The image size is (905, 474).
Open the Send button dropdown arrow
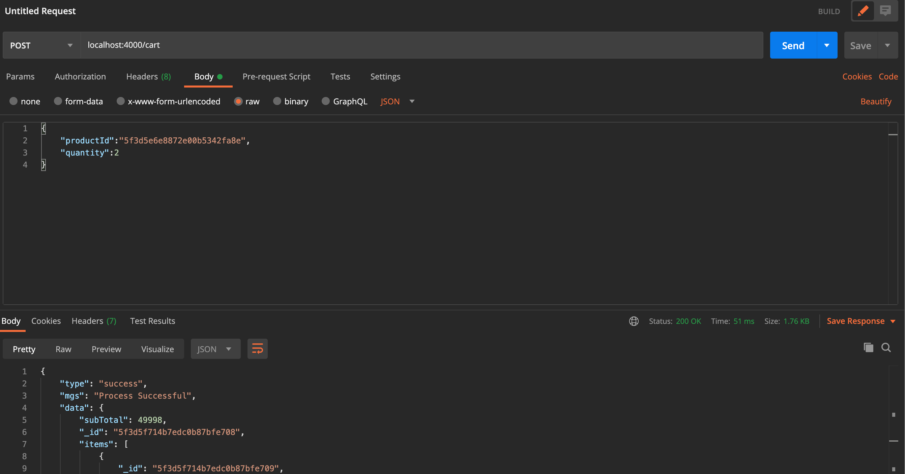[x=827, y=45]
